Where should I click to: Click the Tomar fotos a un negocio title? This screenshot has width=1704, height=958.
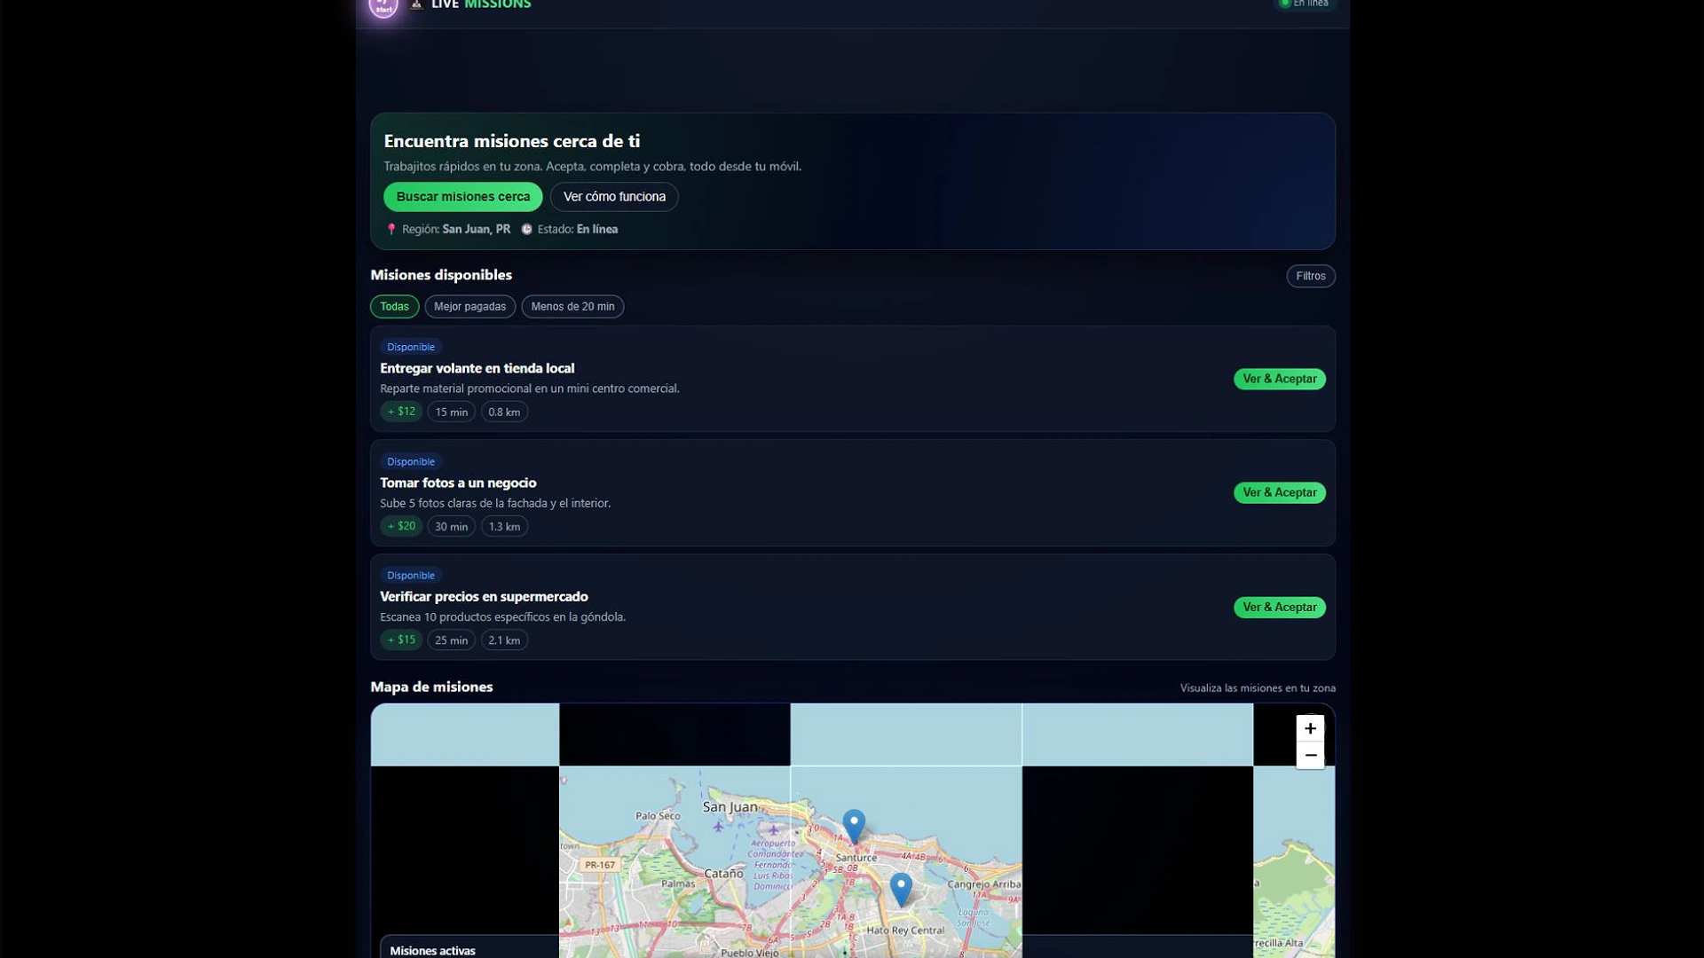tap(458, 483)
